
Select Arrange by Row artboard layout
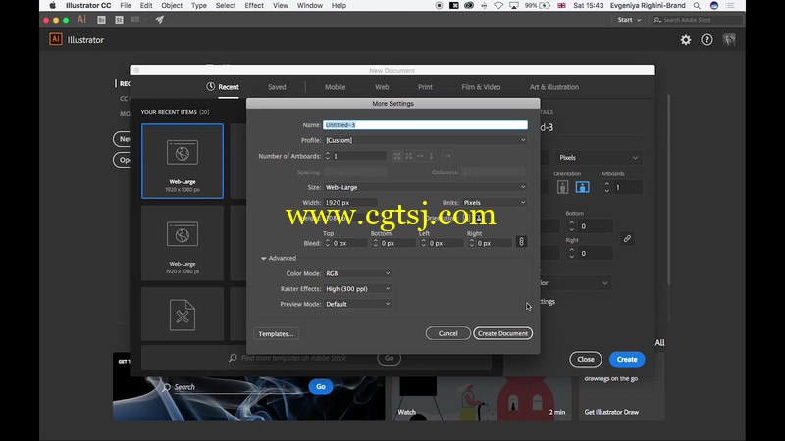pos(421,156)
